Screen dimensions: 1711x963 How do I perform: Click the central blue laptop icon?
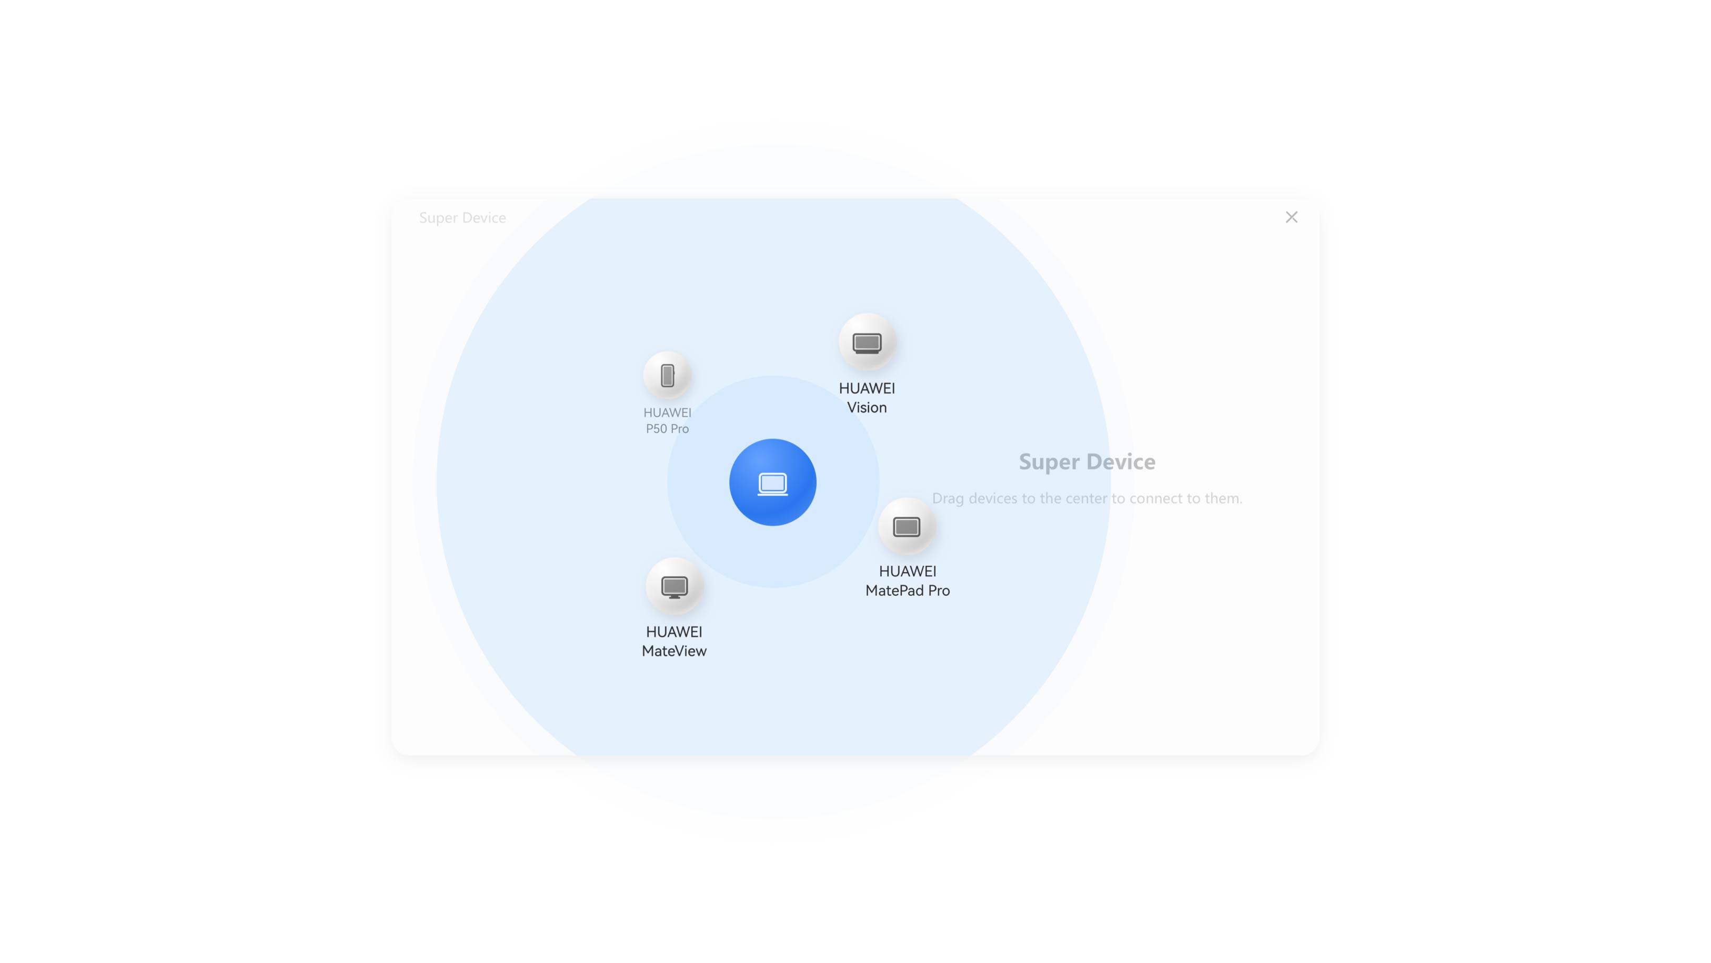tap(772, 482)
